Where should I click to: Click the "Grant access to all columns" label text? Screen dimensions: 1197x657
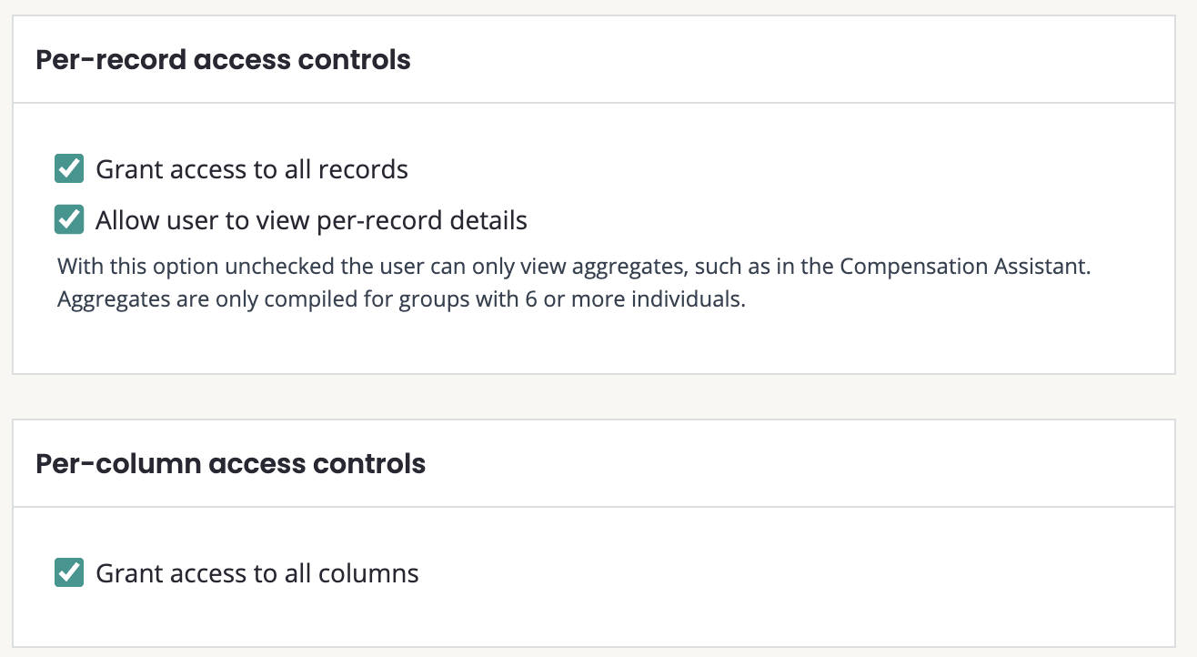(x=256, y=573)
